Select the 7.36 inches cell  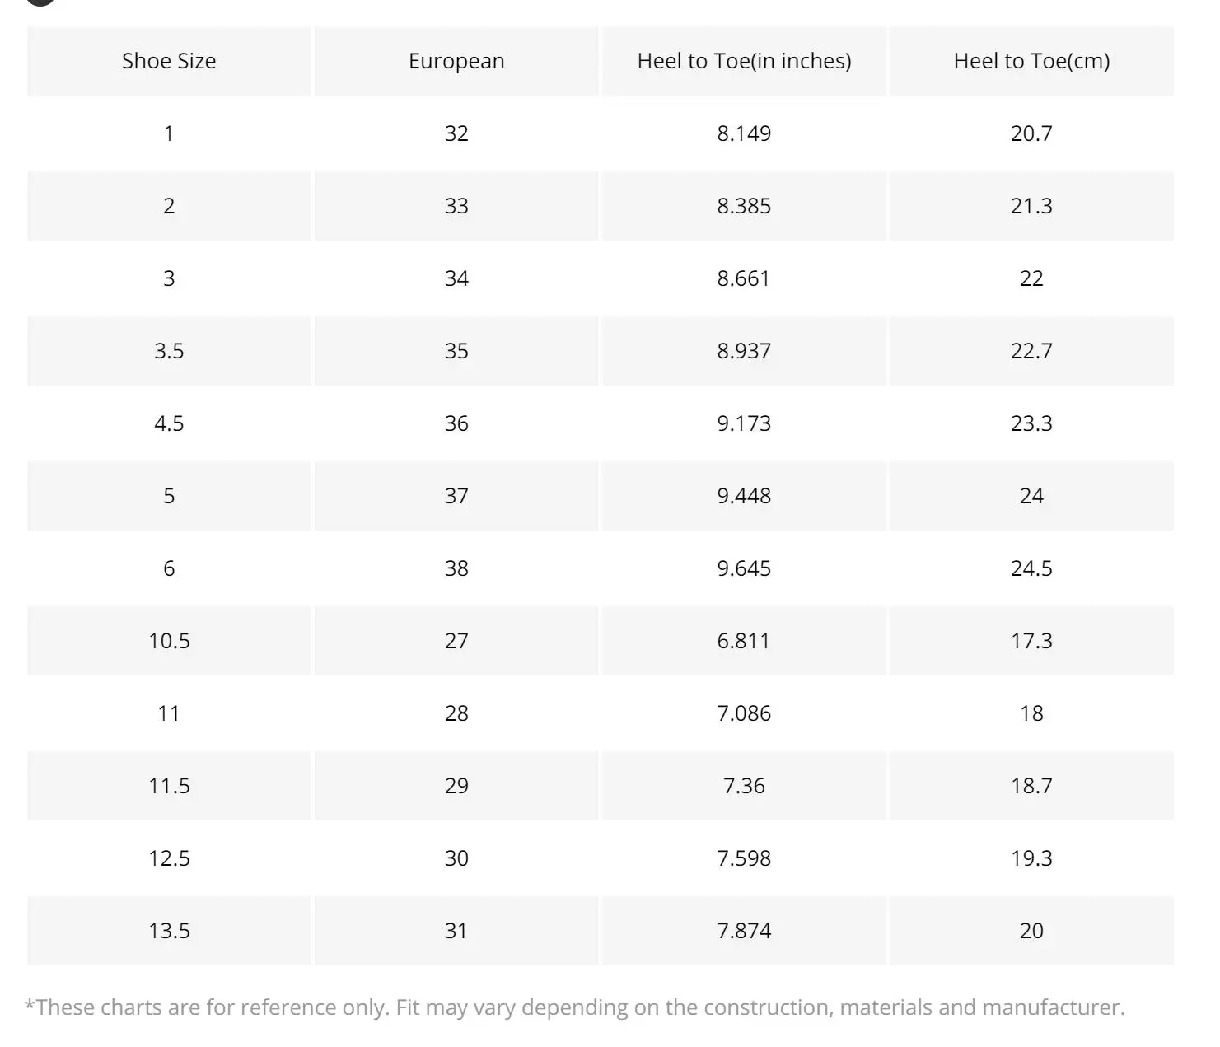744,786
